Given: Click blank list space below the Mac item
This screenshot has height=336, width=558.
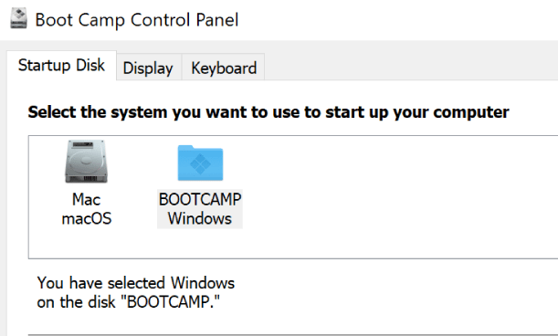Looking at the screenshot, I should [x=86, y=243].
